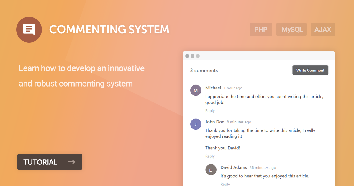
Task: Select the AJAX tag
Action: [323, 30]
